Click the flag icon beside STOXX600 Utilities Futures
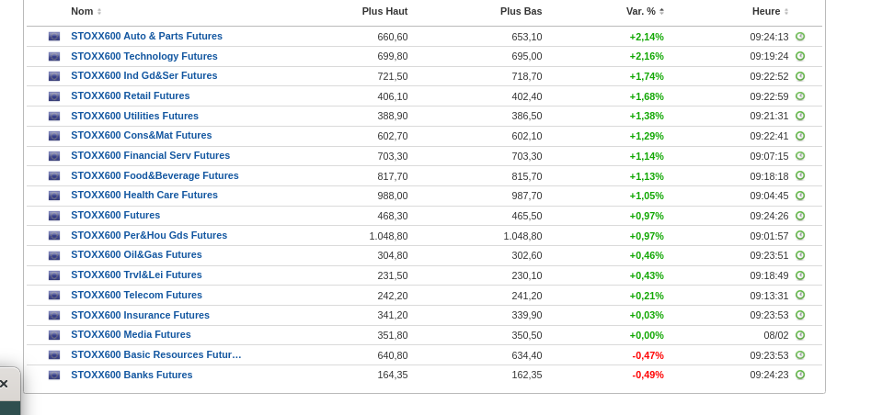This screenshot has width=894, height=415. [x=54, y=117]
